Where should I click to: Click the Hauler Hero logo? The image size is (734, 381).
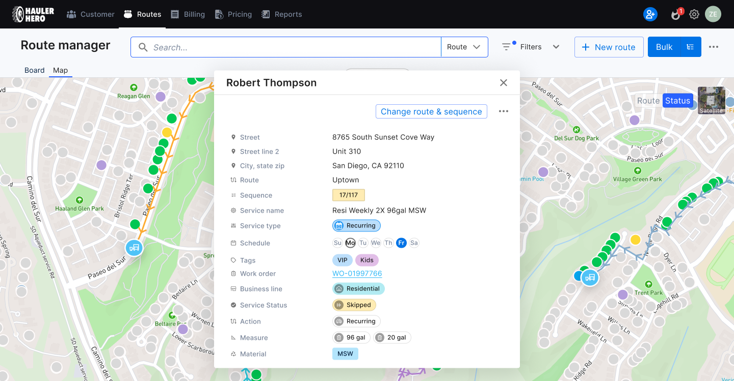pyautogui.click(x=31, y=14)
